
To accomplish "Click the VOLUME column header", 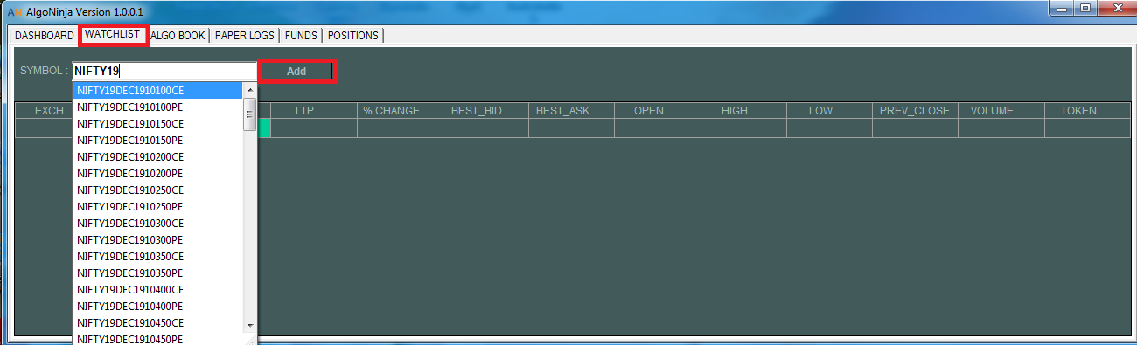I will click(x=992, y=111).
